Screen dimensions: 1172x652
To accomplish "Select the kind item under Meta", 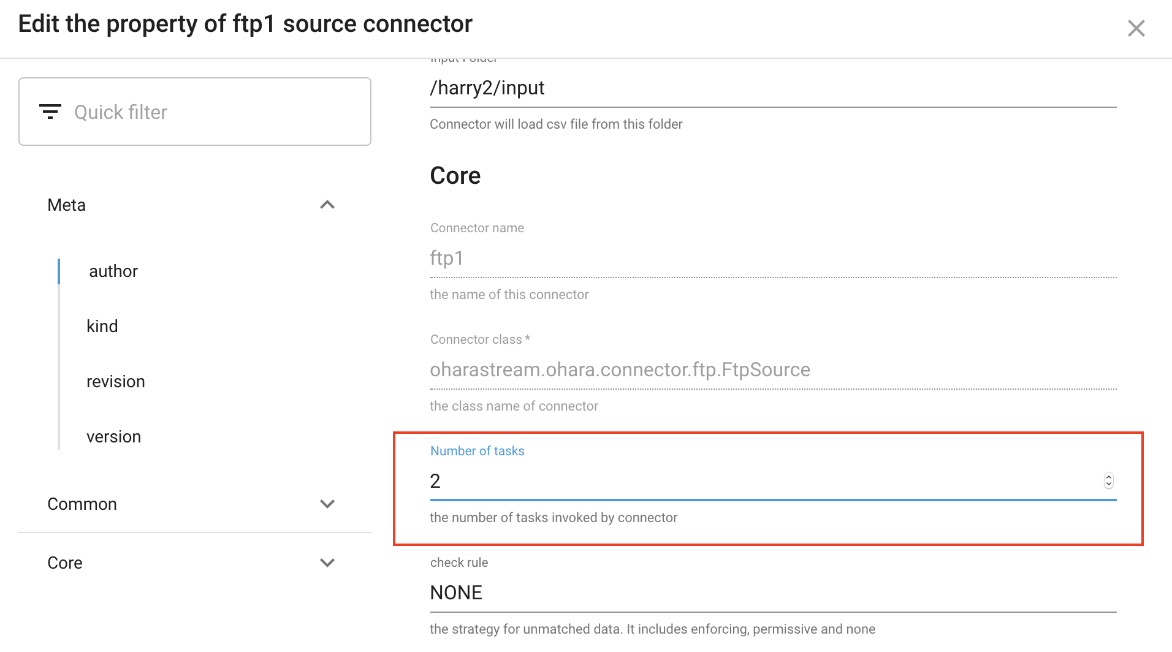I will pyautogui.click(x=102, y=327).
